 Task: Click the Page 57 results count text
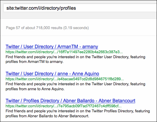pyautogui.click(x=47, y=28)
